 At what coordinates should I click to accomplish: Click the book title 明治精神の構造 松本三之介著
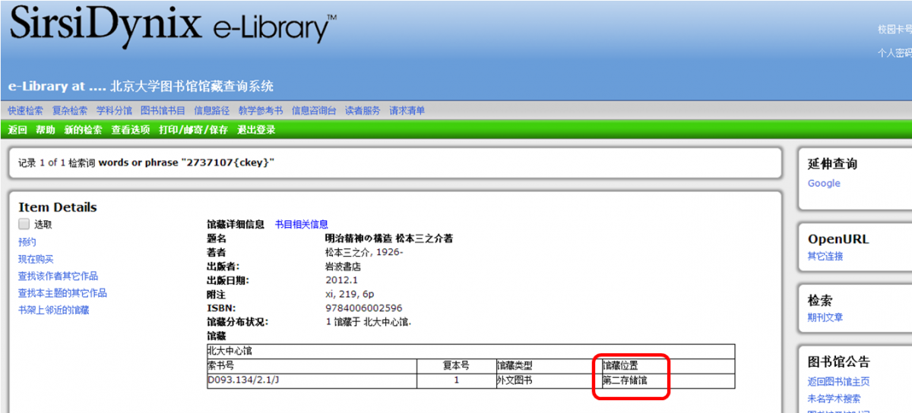(x=389, y=238)
